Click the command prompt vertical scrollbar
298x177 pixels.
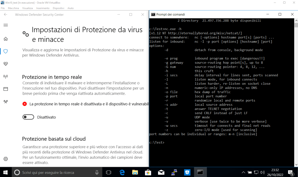click(x=296, y=87)
